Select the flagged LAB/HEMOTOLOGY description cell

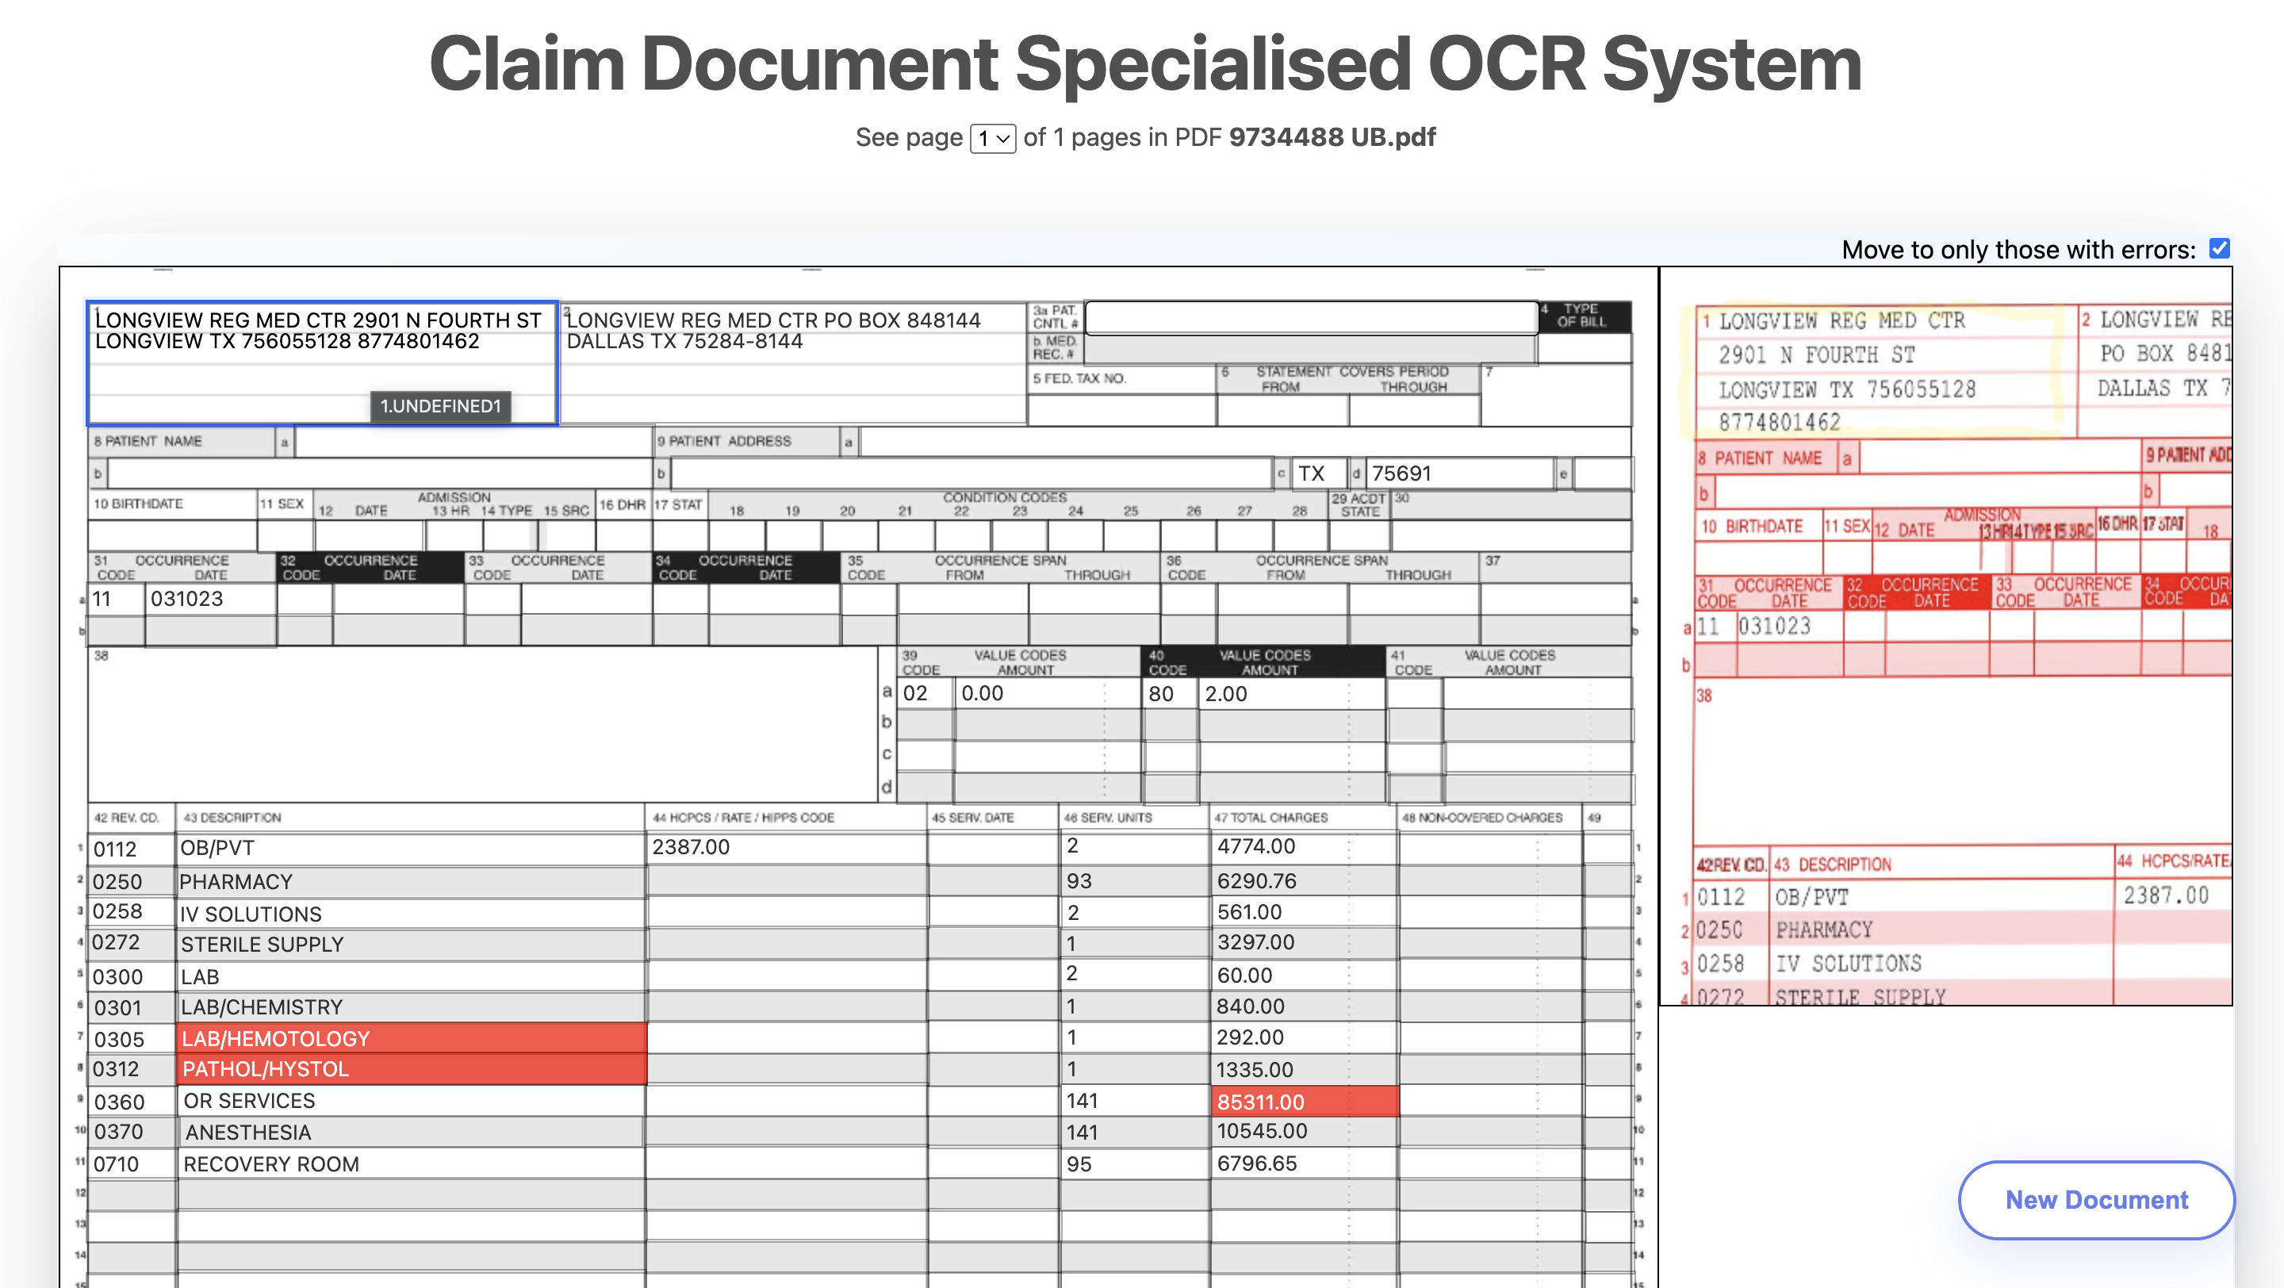tap(412, 1038)
